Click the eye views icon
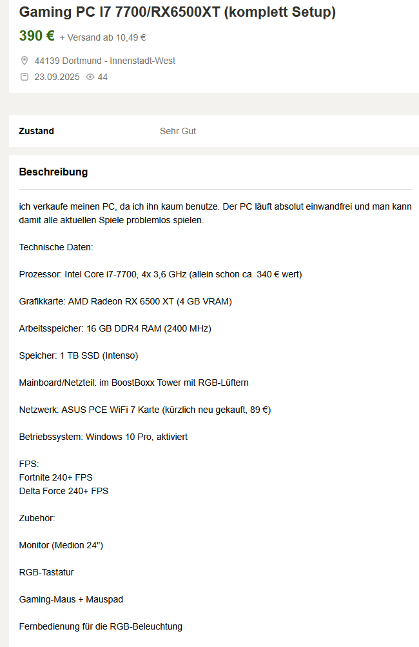Screen dimensions: 419x647 point(90,77)
